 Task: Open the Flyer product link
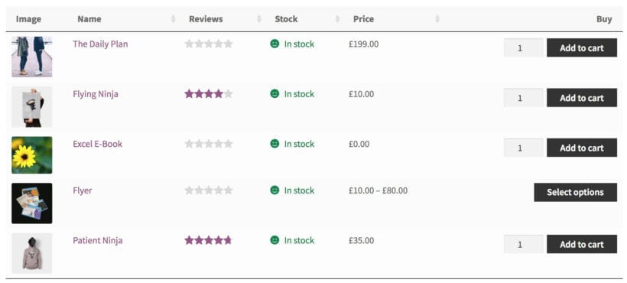click(x=83, y=190)
